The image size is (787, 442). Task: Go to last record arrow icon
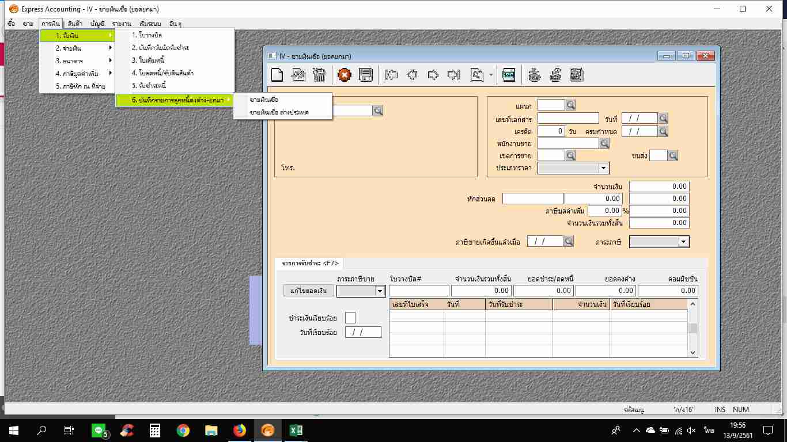[x=454, y=75]
